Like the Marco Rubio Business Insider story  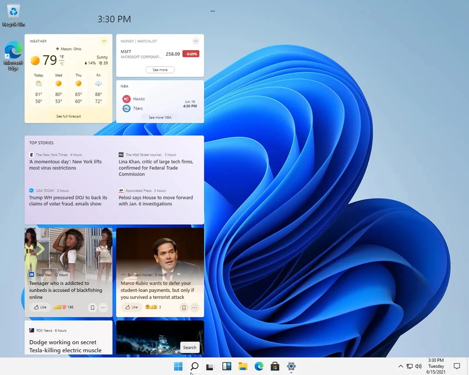coord(131,307)
